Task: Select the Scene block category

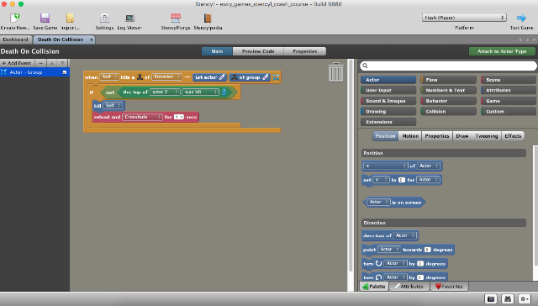Action: click(x=508, y=80)
